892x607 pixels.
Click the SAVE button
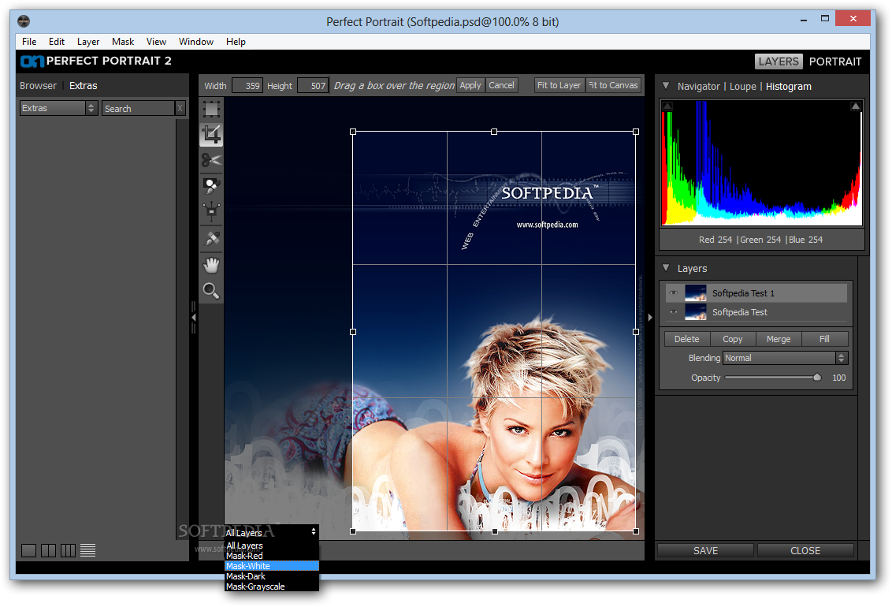[x=705, y=551]
